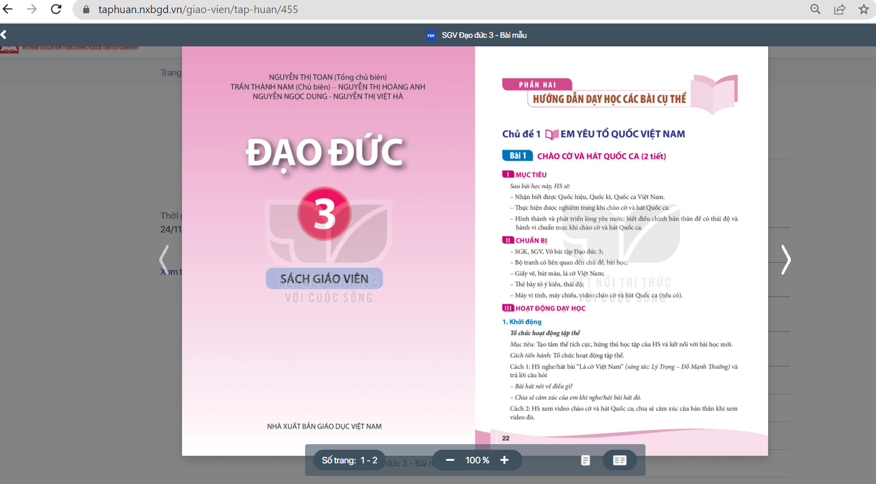Click 'NGUYỄN THỊ TOAN (Tổng chủ biên)' author line
The height and width of the screenshot is (484, 876).
pos(328,77)
